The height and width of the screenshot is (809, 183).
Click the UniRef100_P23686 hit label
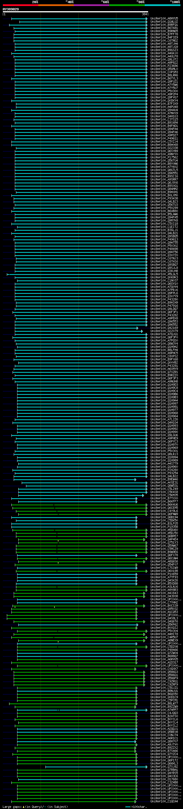point(164,66)
